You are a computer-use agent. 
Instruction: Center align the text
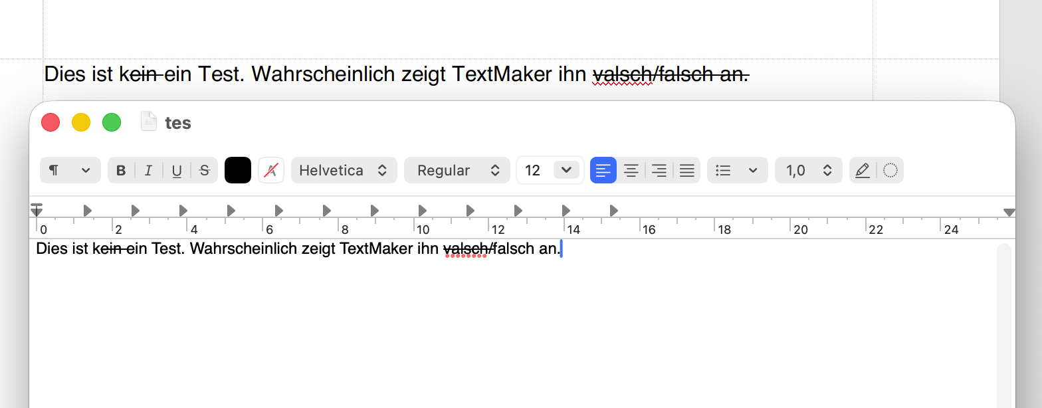[631, 171]
